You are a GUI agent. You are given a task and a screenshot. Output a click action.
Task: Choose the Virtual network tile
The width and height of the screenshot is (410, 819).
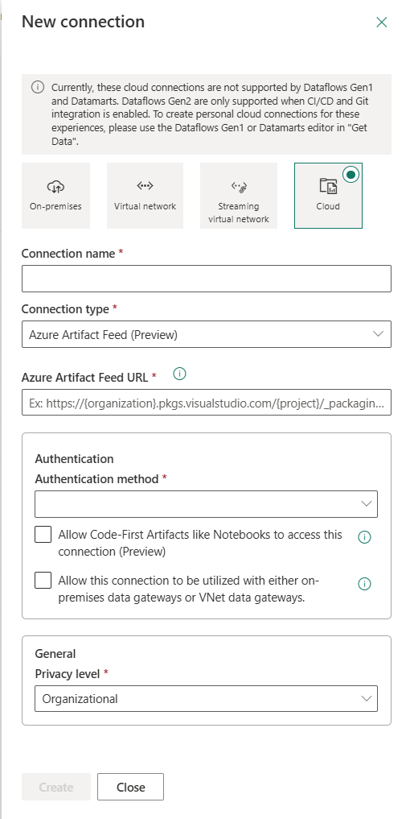point(145,196)
